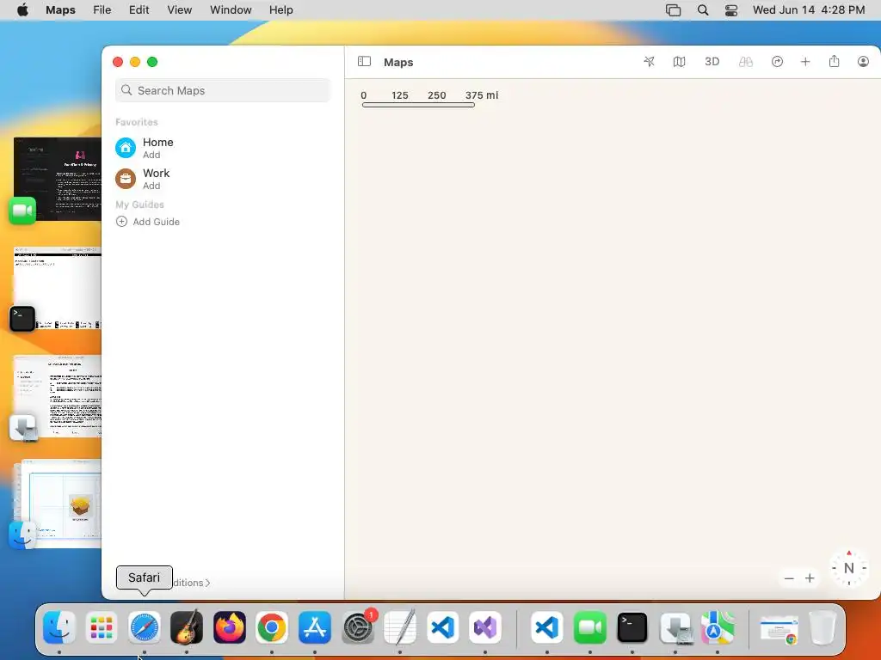Image resolution: width=881 pixels, height=660 pixels.
Task: Open Control Center in menu bar
Action: 731,10
